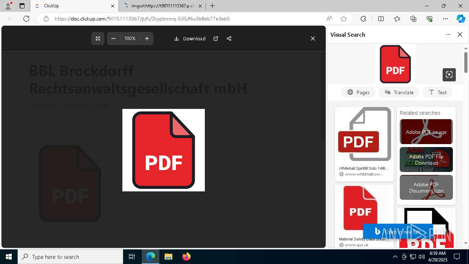Toggle fullscreen in the image viewer toolbar
This screenshot has height=264, width=469.
point(98,38)
